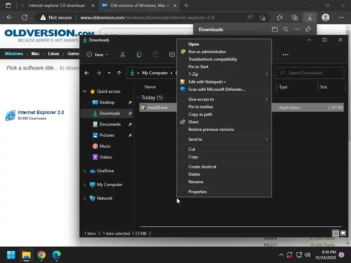This screenshot has height=263, width=351.
Task: Click Search Downloads field
Action: click(x=310, y=73)
